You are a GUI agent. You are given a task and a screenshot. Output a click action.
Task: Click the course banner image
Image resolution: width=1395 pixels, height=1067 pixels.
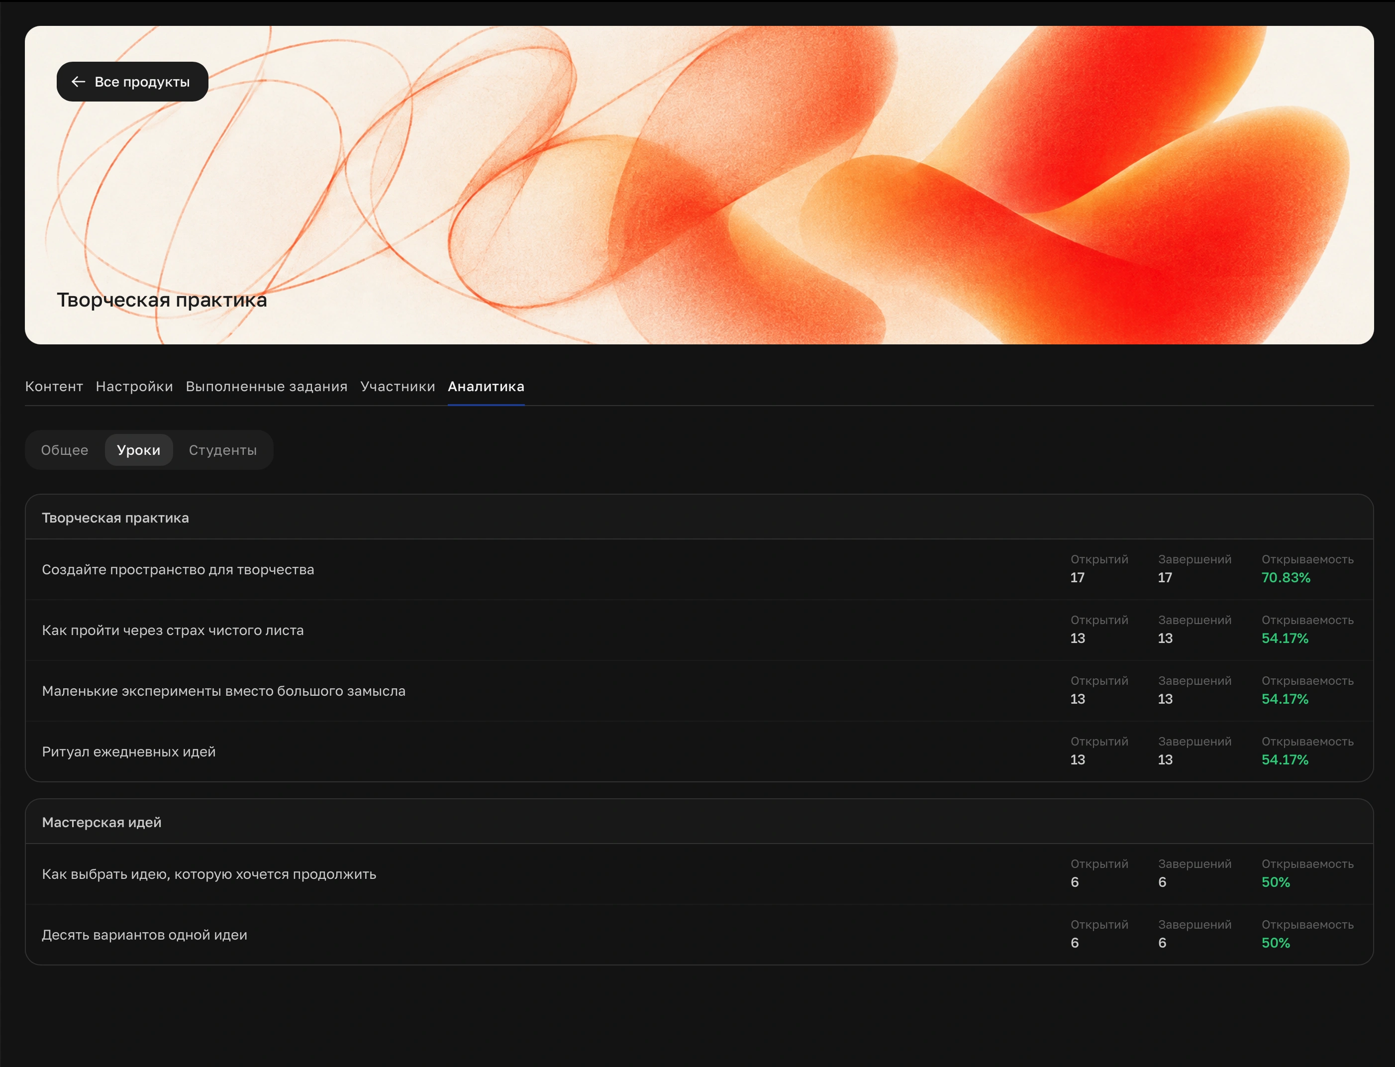pos(699,185)
